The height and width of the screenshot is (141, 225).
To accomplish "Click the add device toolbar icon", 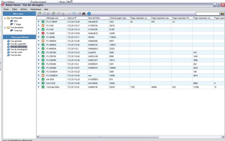I will [x=40, y=14].
